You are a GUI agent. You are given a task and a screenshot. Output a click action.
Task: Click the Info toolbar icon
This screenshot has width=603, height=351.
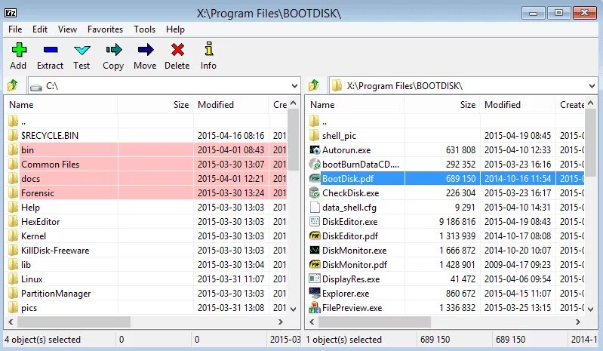[208, 49]
